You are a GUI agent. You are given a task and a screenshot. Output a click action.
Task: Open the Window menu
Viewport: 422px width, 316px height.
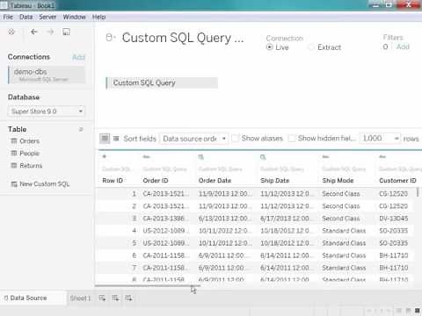74,17
